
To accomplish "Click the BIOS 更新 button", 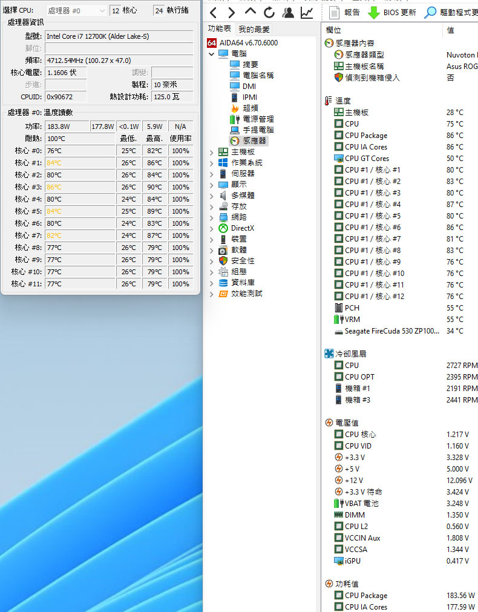I will click(392, 13).
